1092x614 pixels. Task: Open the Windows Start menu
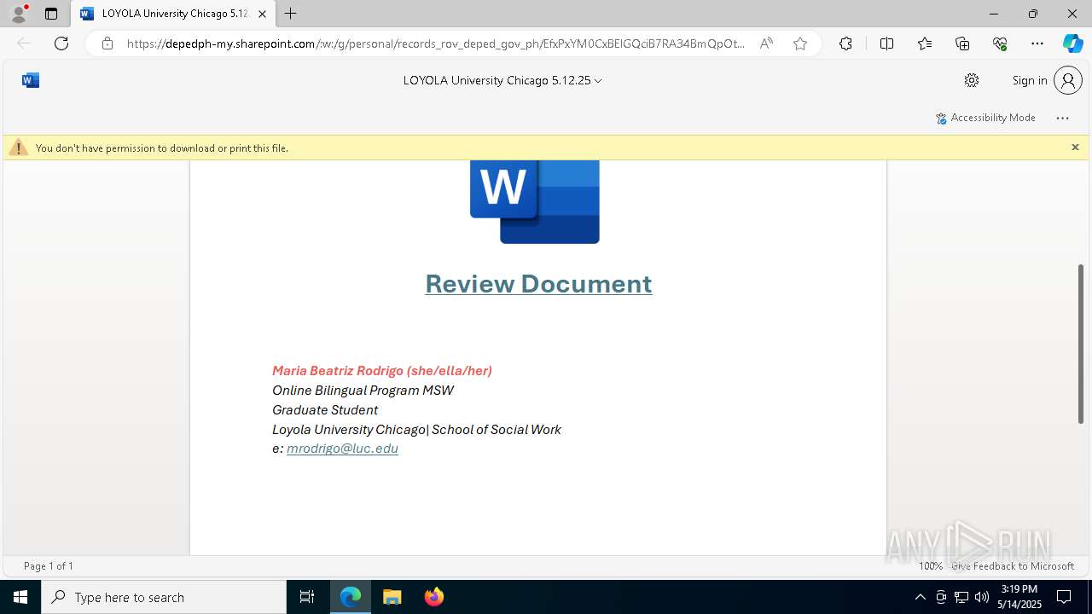(20, 597)
